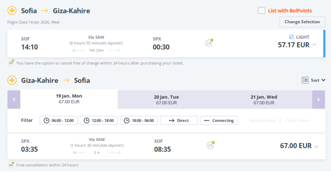Click the Change Selection button
Image resolution: width=331 pixels, height=173 pixels.
pyautogui.click(x=302, y=22)
